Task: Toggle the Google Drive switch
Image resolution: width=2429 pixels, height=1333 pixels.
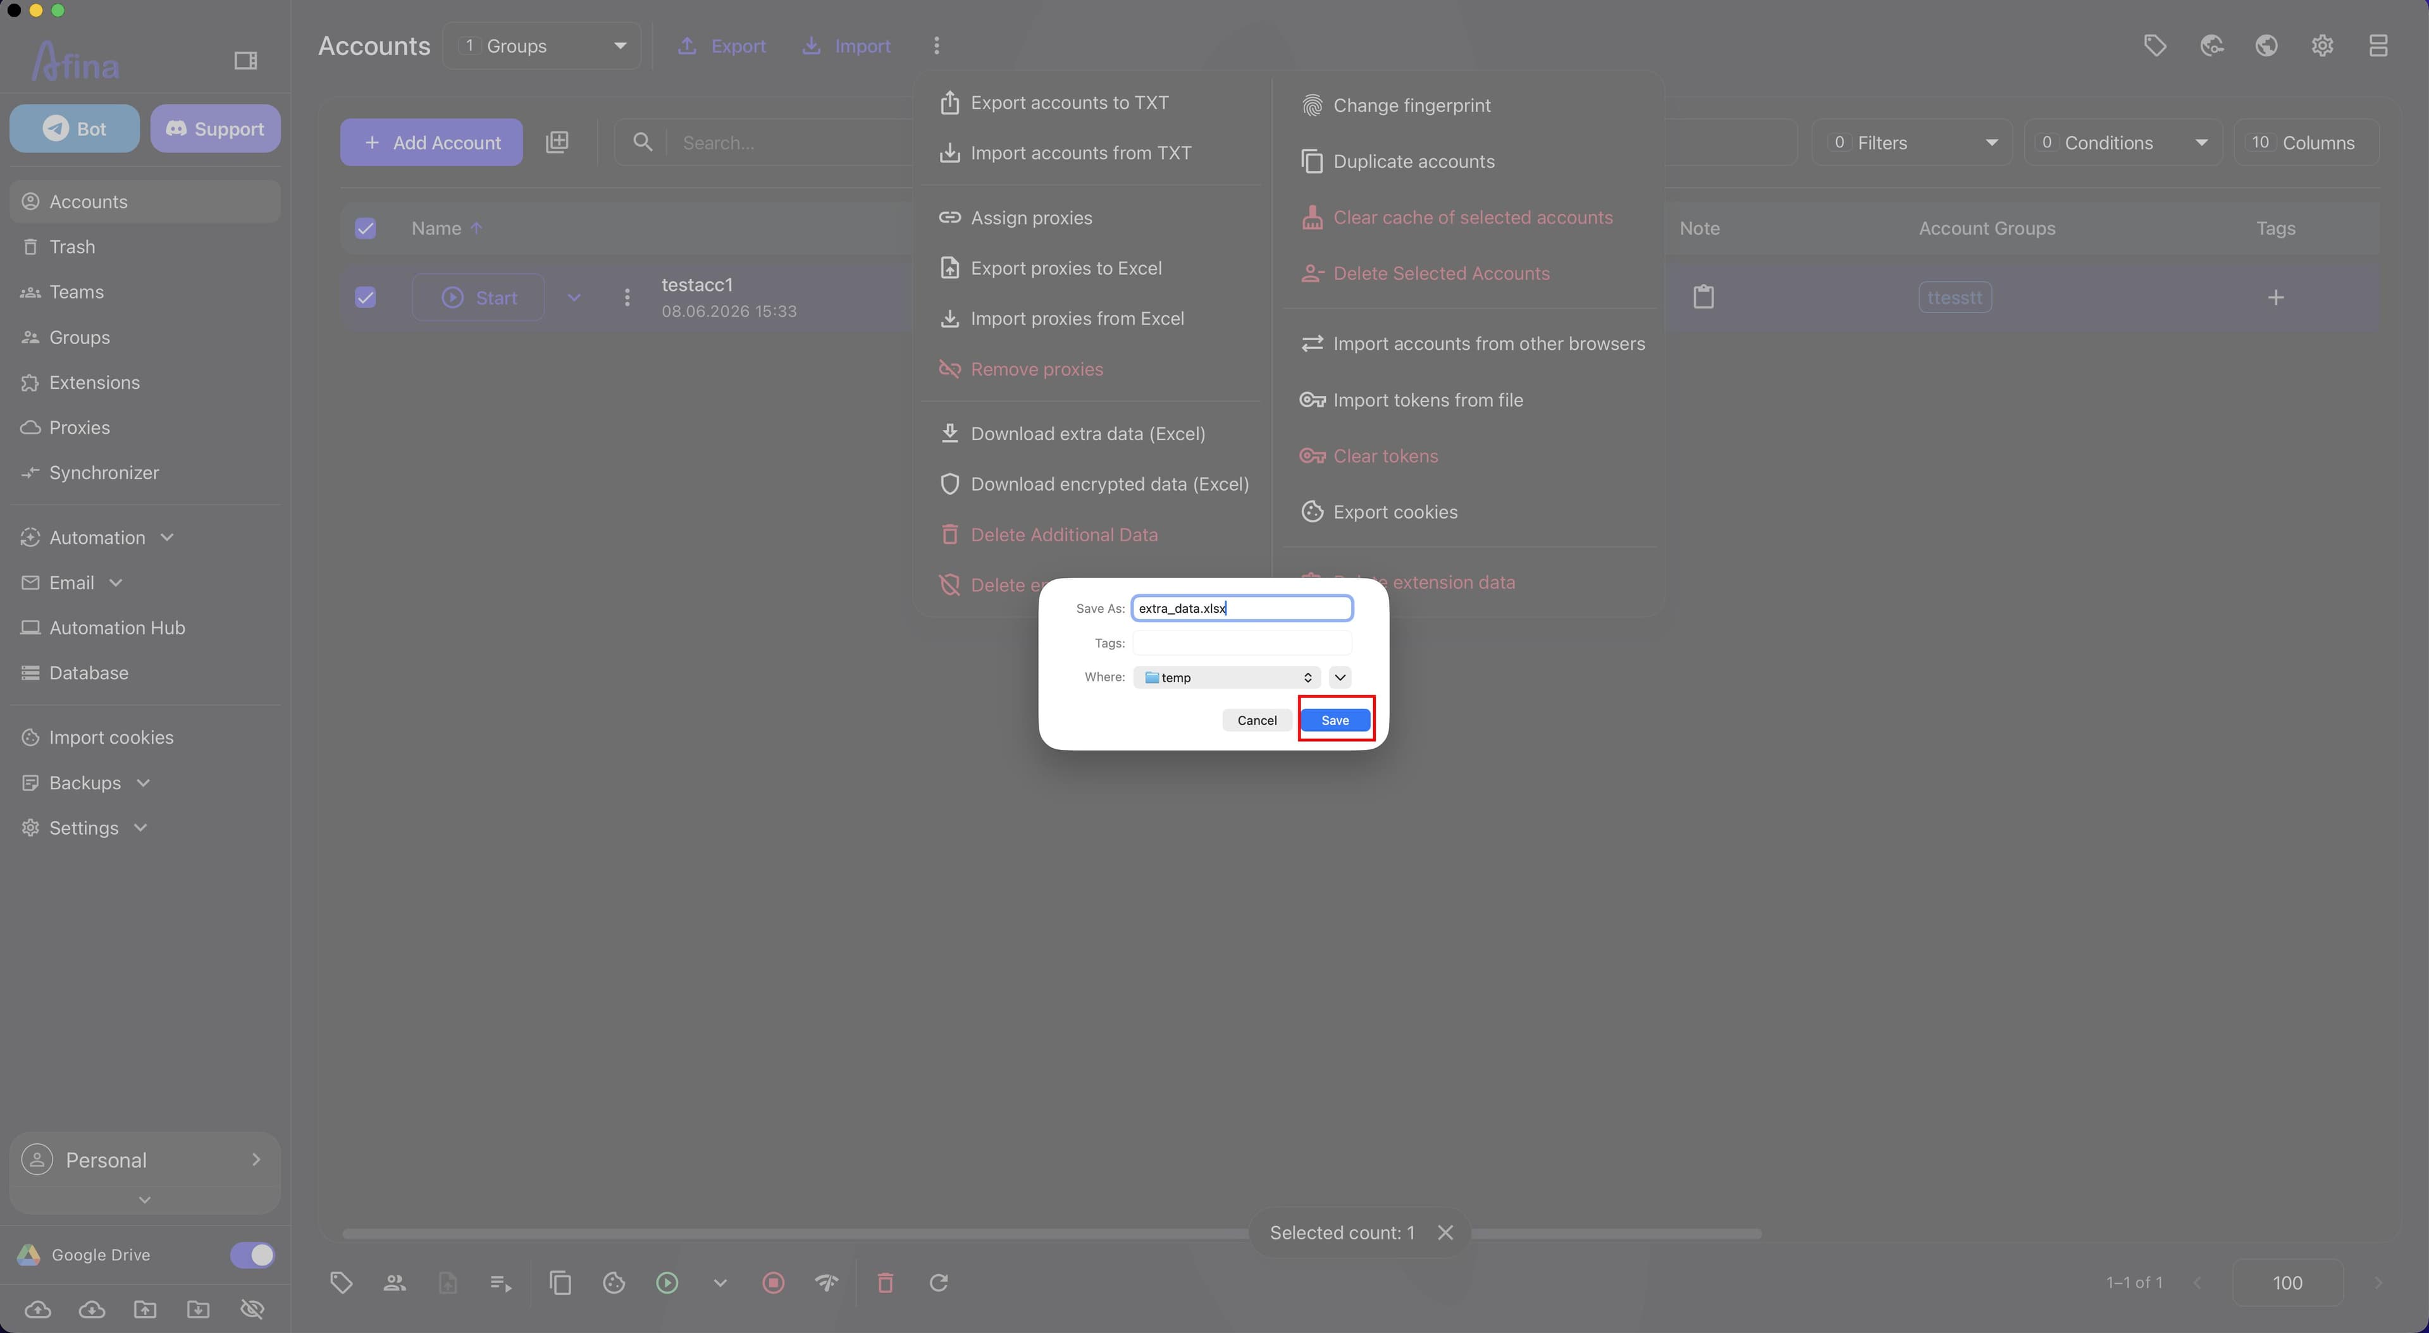Action: click(252, 1255)
